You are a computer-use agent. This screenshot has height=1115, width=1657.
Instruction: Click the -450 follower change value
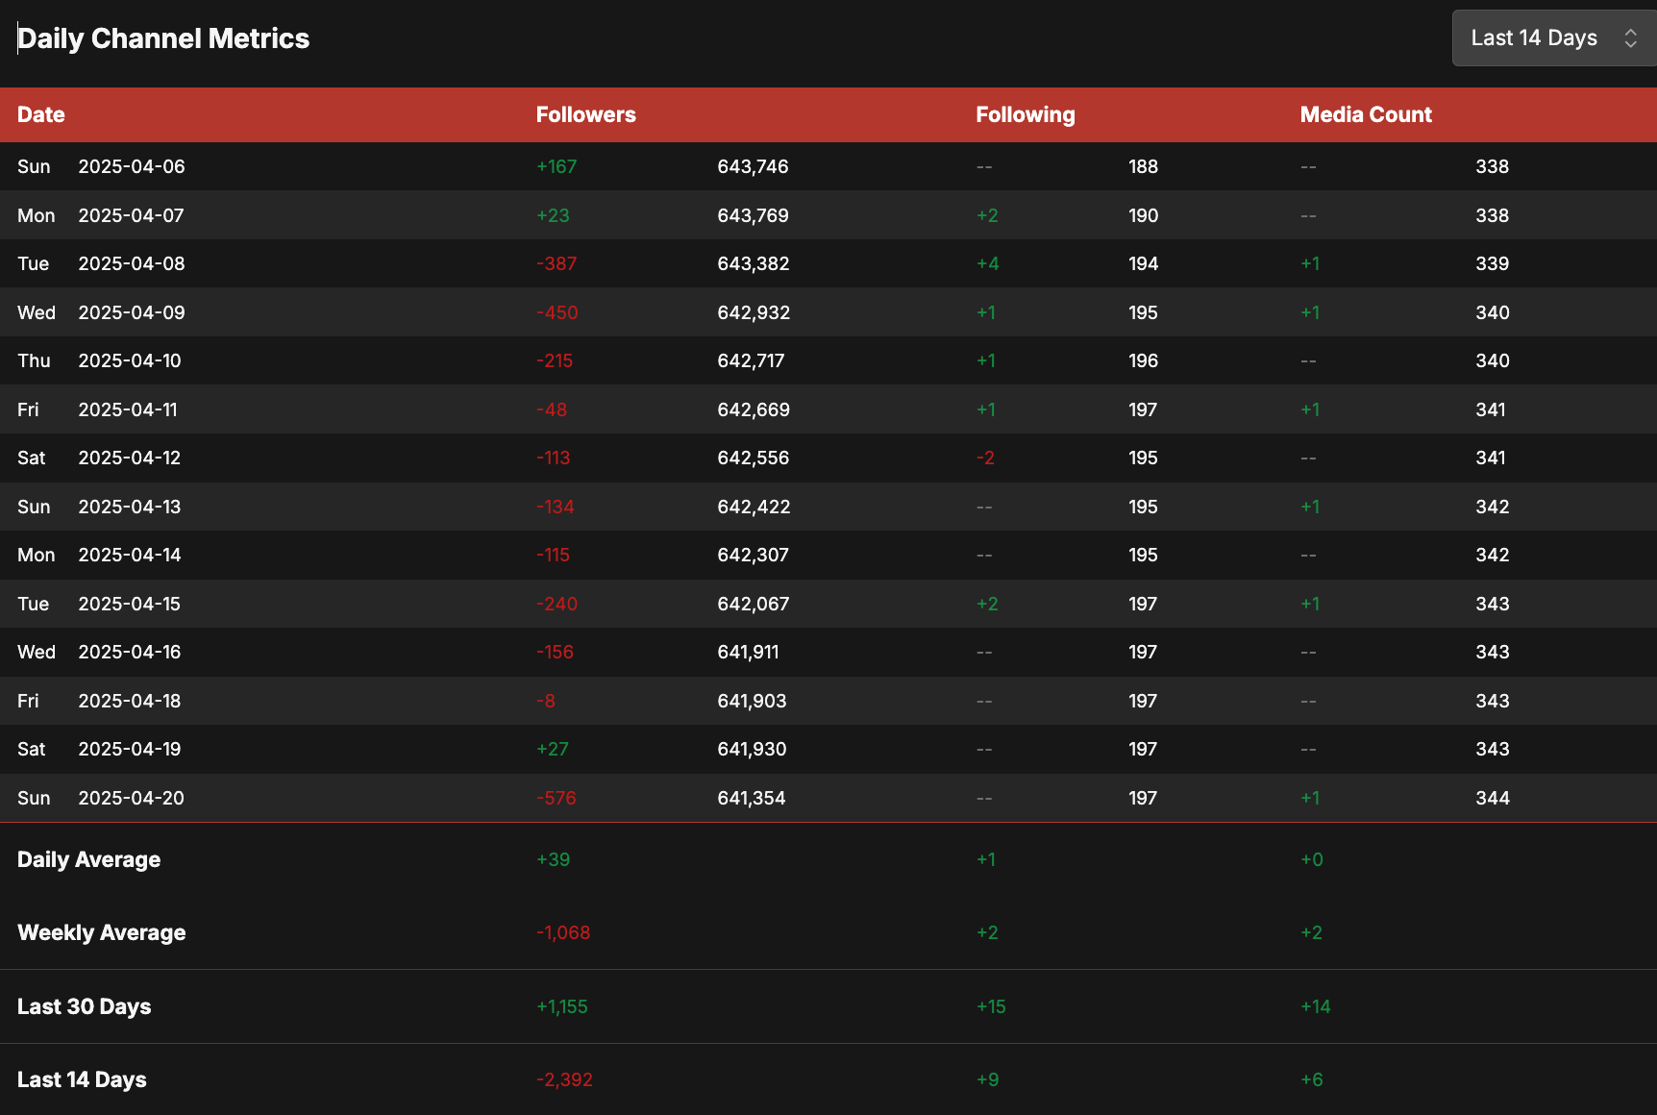557,312
